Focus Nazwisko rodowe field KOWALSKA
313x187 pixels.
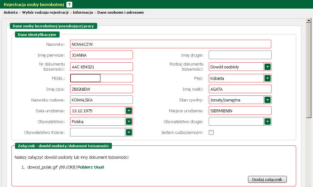coord(101,100)
